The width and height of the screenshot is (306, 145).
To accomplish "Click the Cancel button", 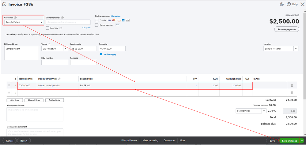I will coord(9,140).
